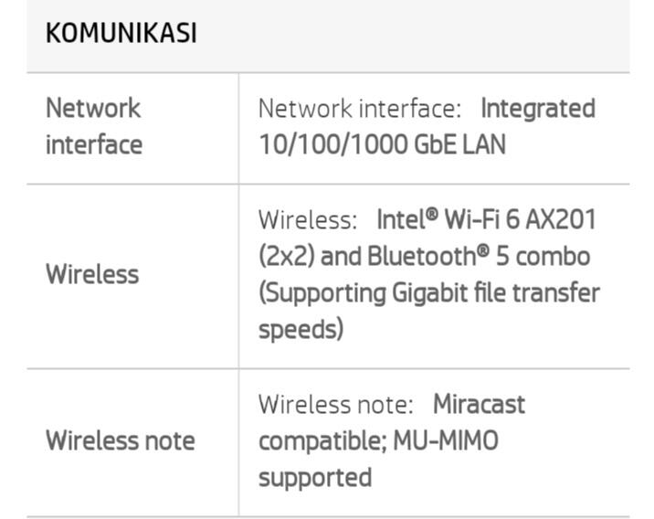Viewport: 654px width, 519px height.
Task: Click the word 'Gigabit' in Wireless value
Action: 429,293
